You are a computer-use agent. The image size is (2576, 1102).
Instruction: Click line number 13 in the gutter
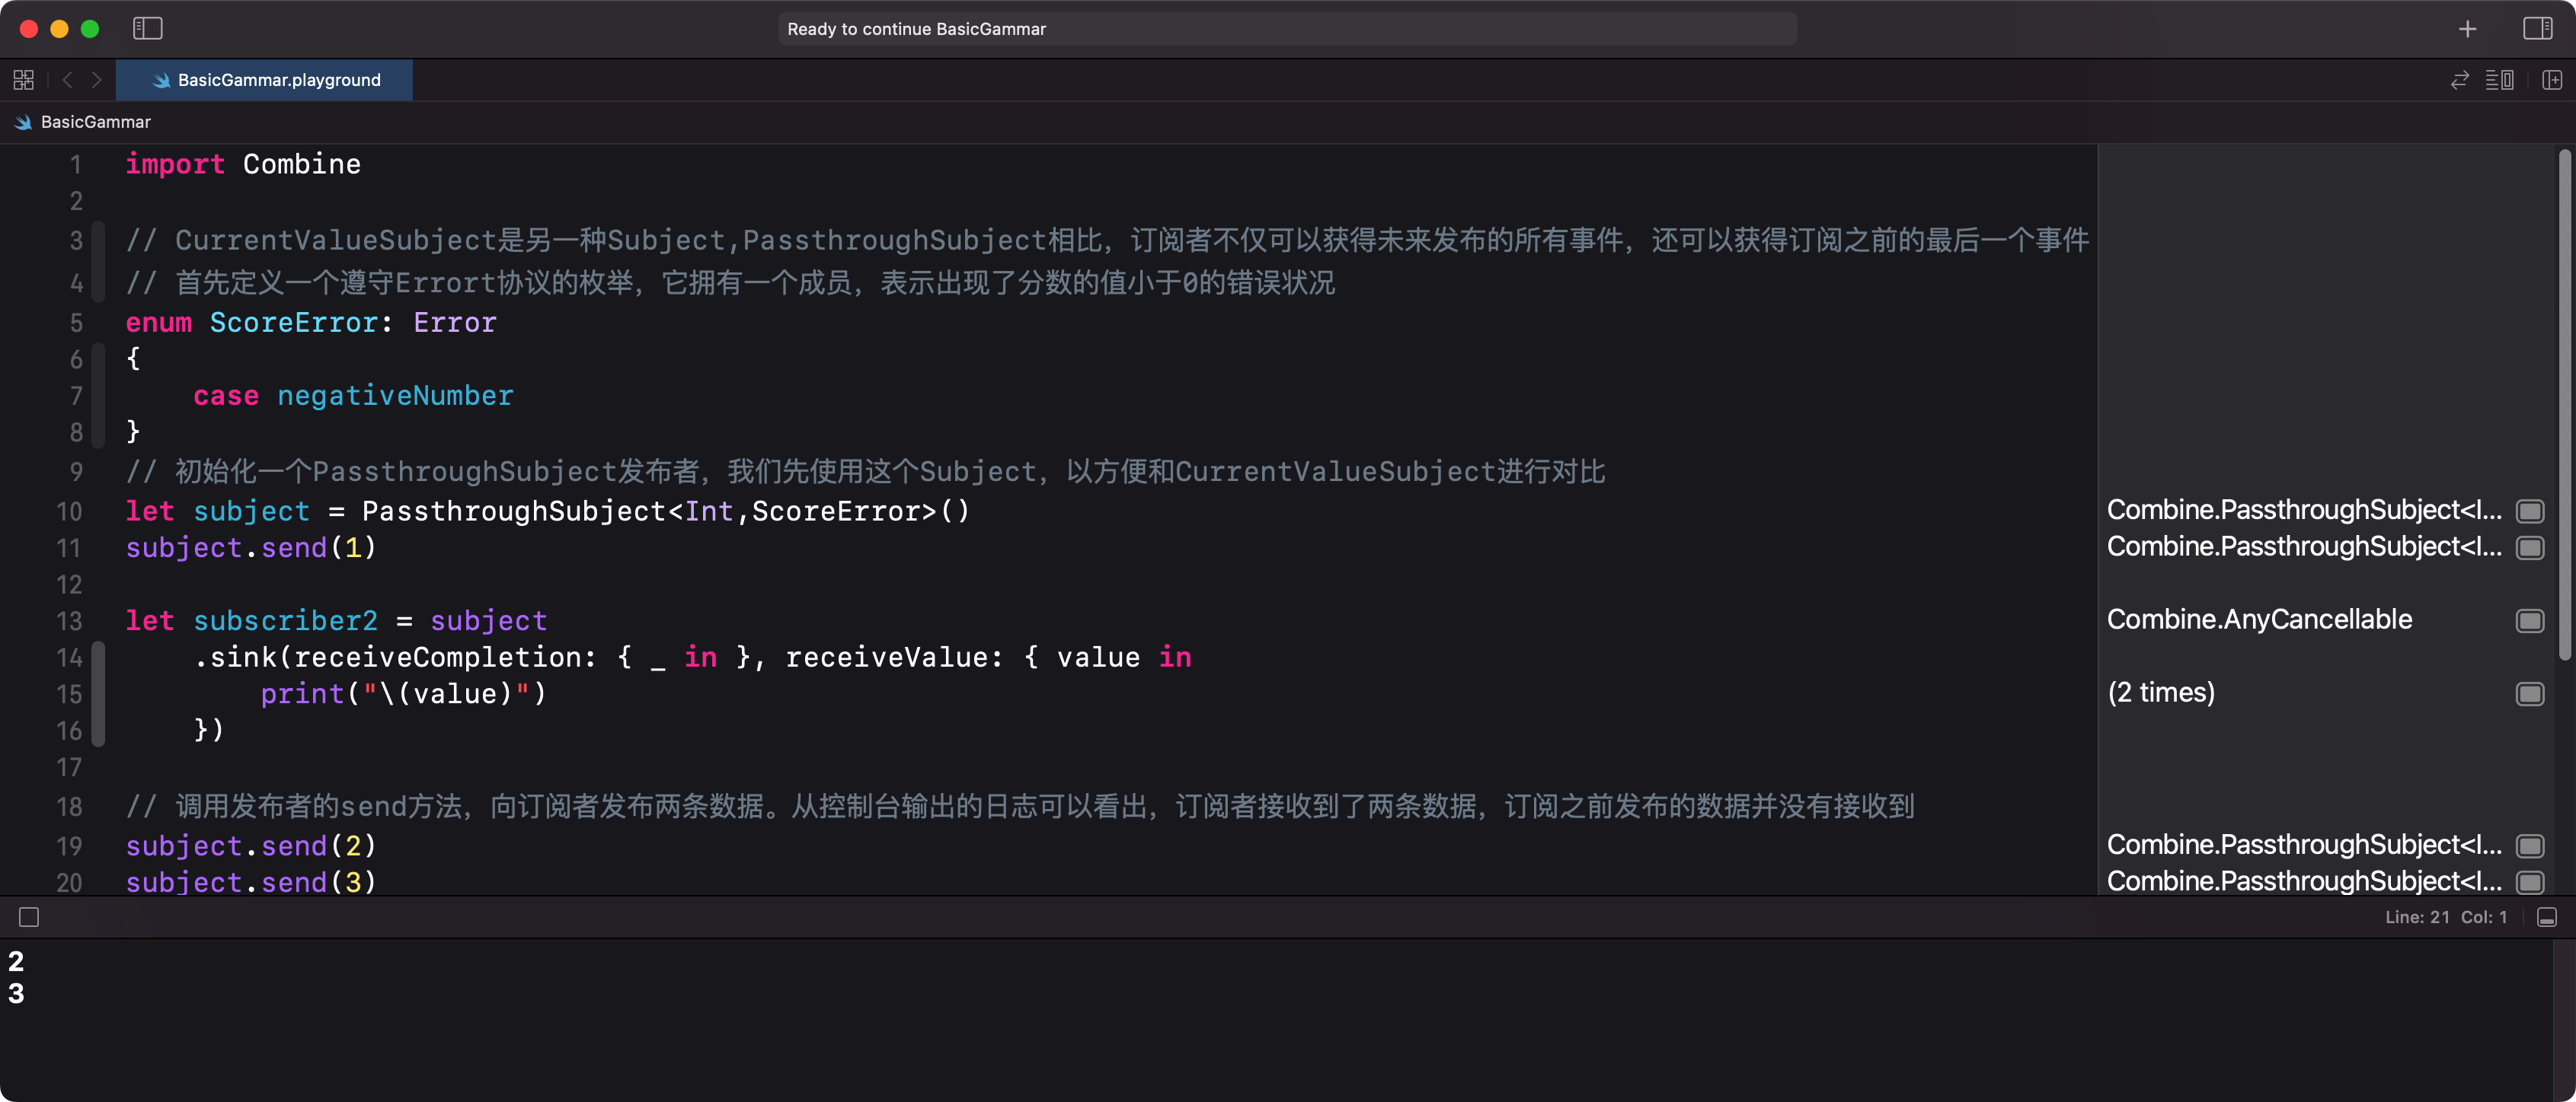coord(69,620)
